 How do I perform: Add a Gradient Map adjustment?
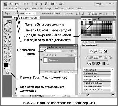pos(103,64)
